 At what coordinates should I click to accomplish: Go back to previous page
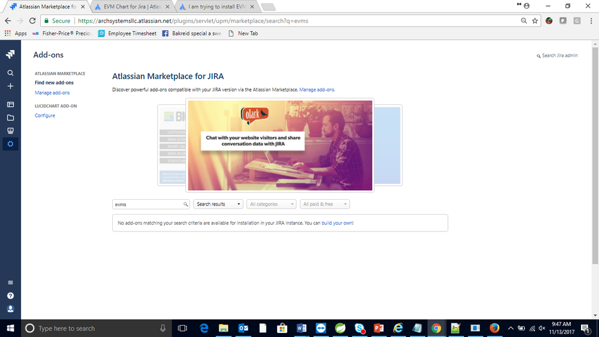8,21
